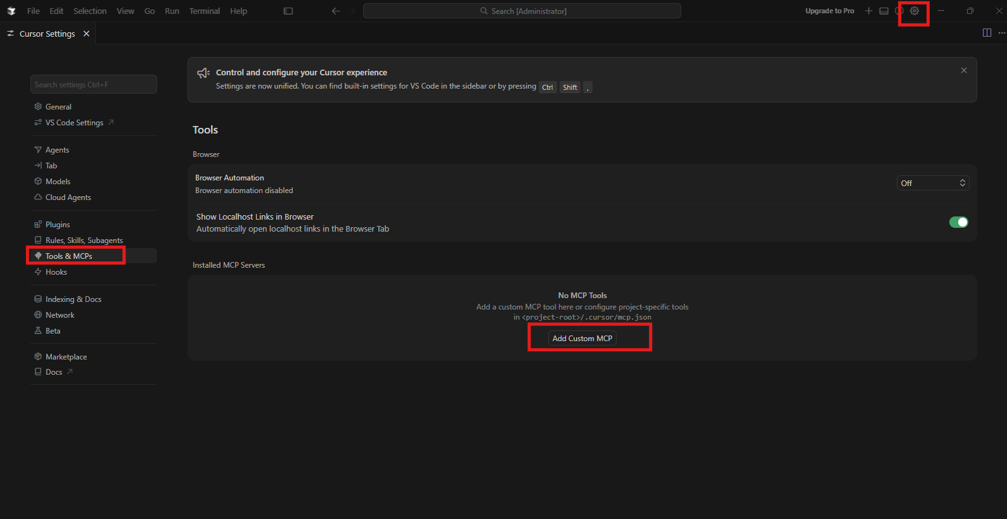Open the Edit menu
The image size is (1007, 519).
pos(56,11)
